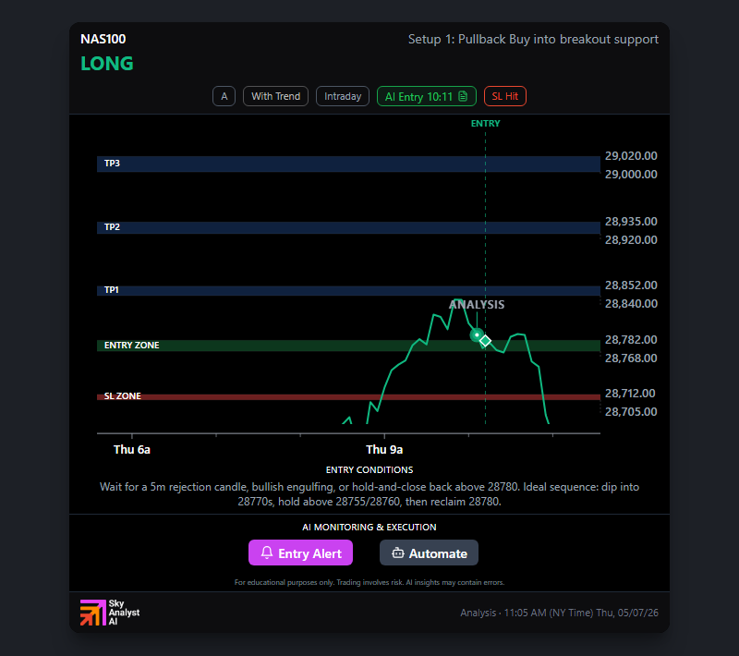Click the grade A tag
This screenshot has width=739, height=656.
tap(224, 96)
